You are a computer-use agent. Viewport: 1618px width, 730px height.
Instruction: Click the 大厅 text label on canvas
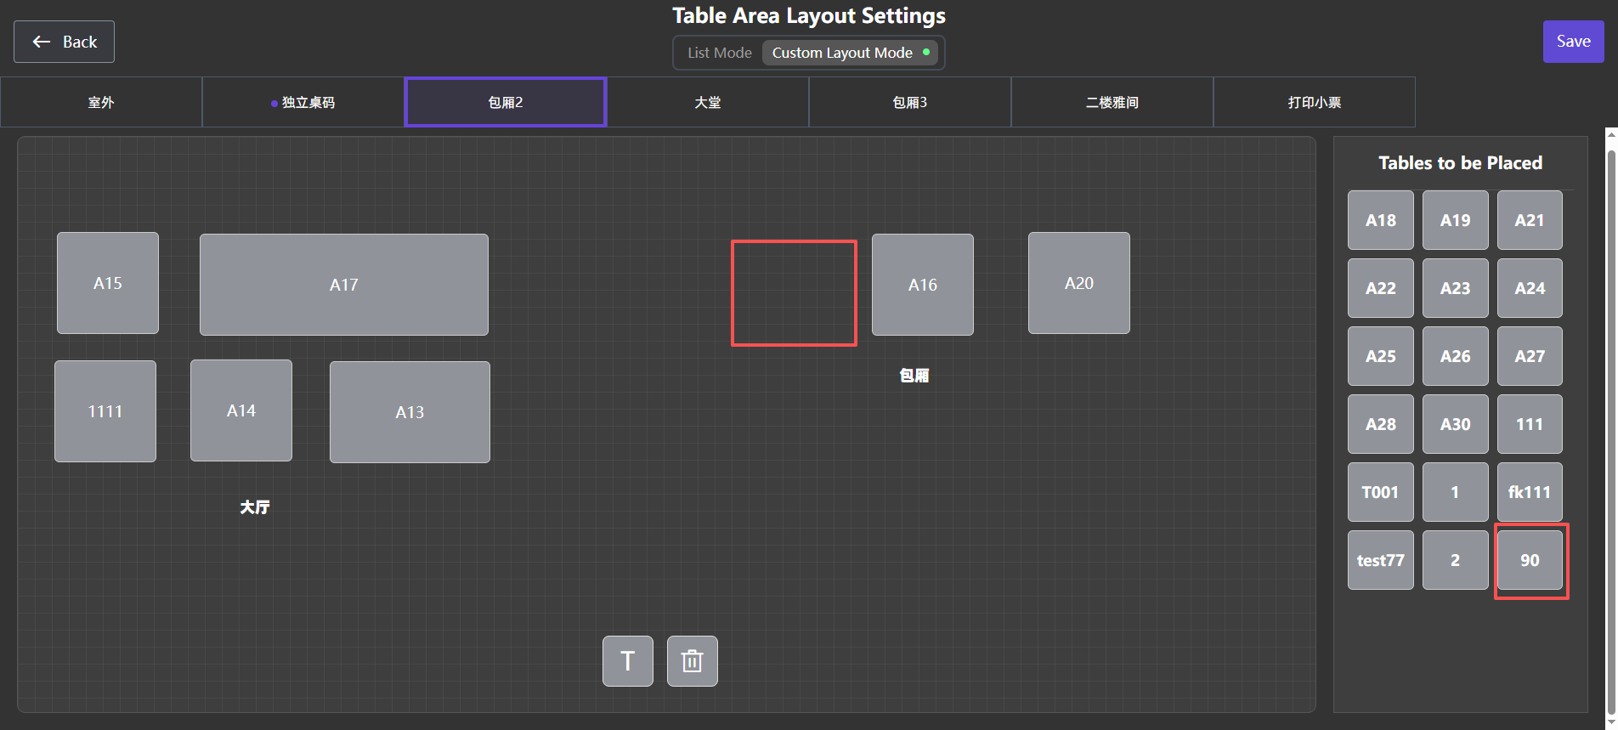pos(255,507)
